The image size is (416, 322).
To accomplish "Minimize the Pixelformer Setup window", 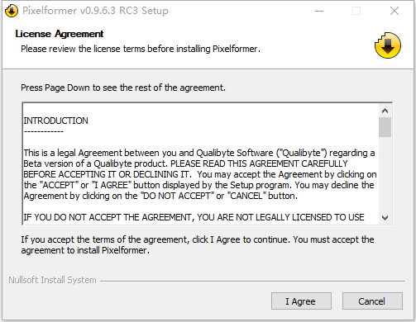I will click(319, 11).
